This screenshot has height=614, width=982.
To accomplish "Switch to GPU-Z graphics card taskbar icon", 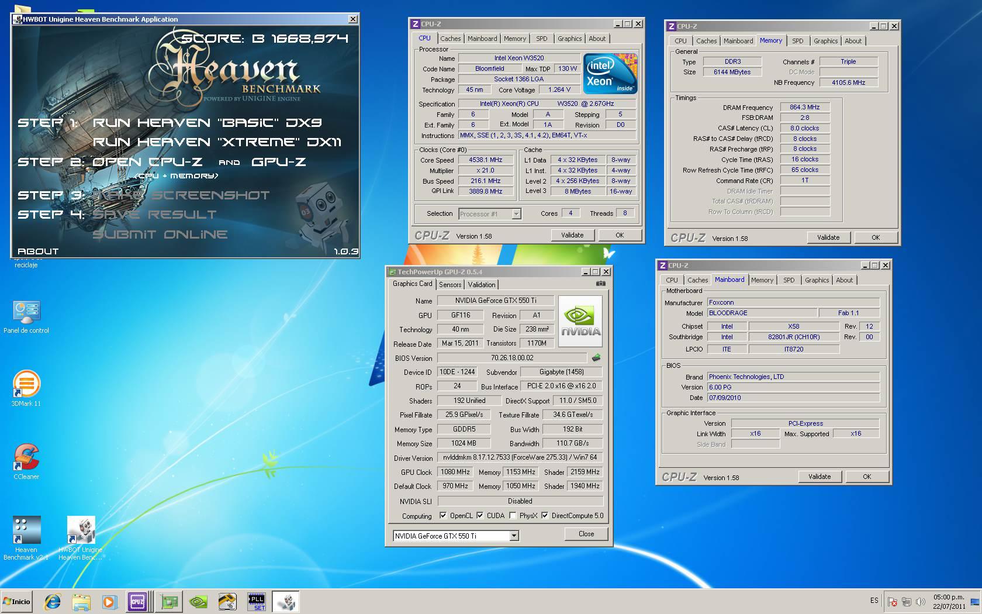I will (x=170, y=601).
